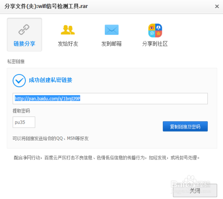Select the yellow friends icon
Image resolution: width=223 pixels, height=199 pixels.
(68, 30)
